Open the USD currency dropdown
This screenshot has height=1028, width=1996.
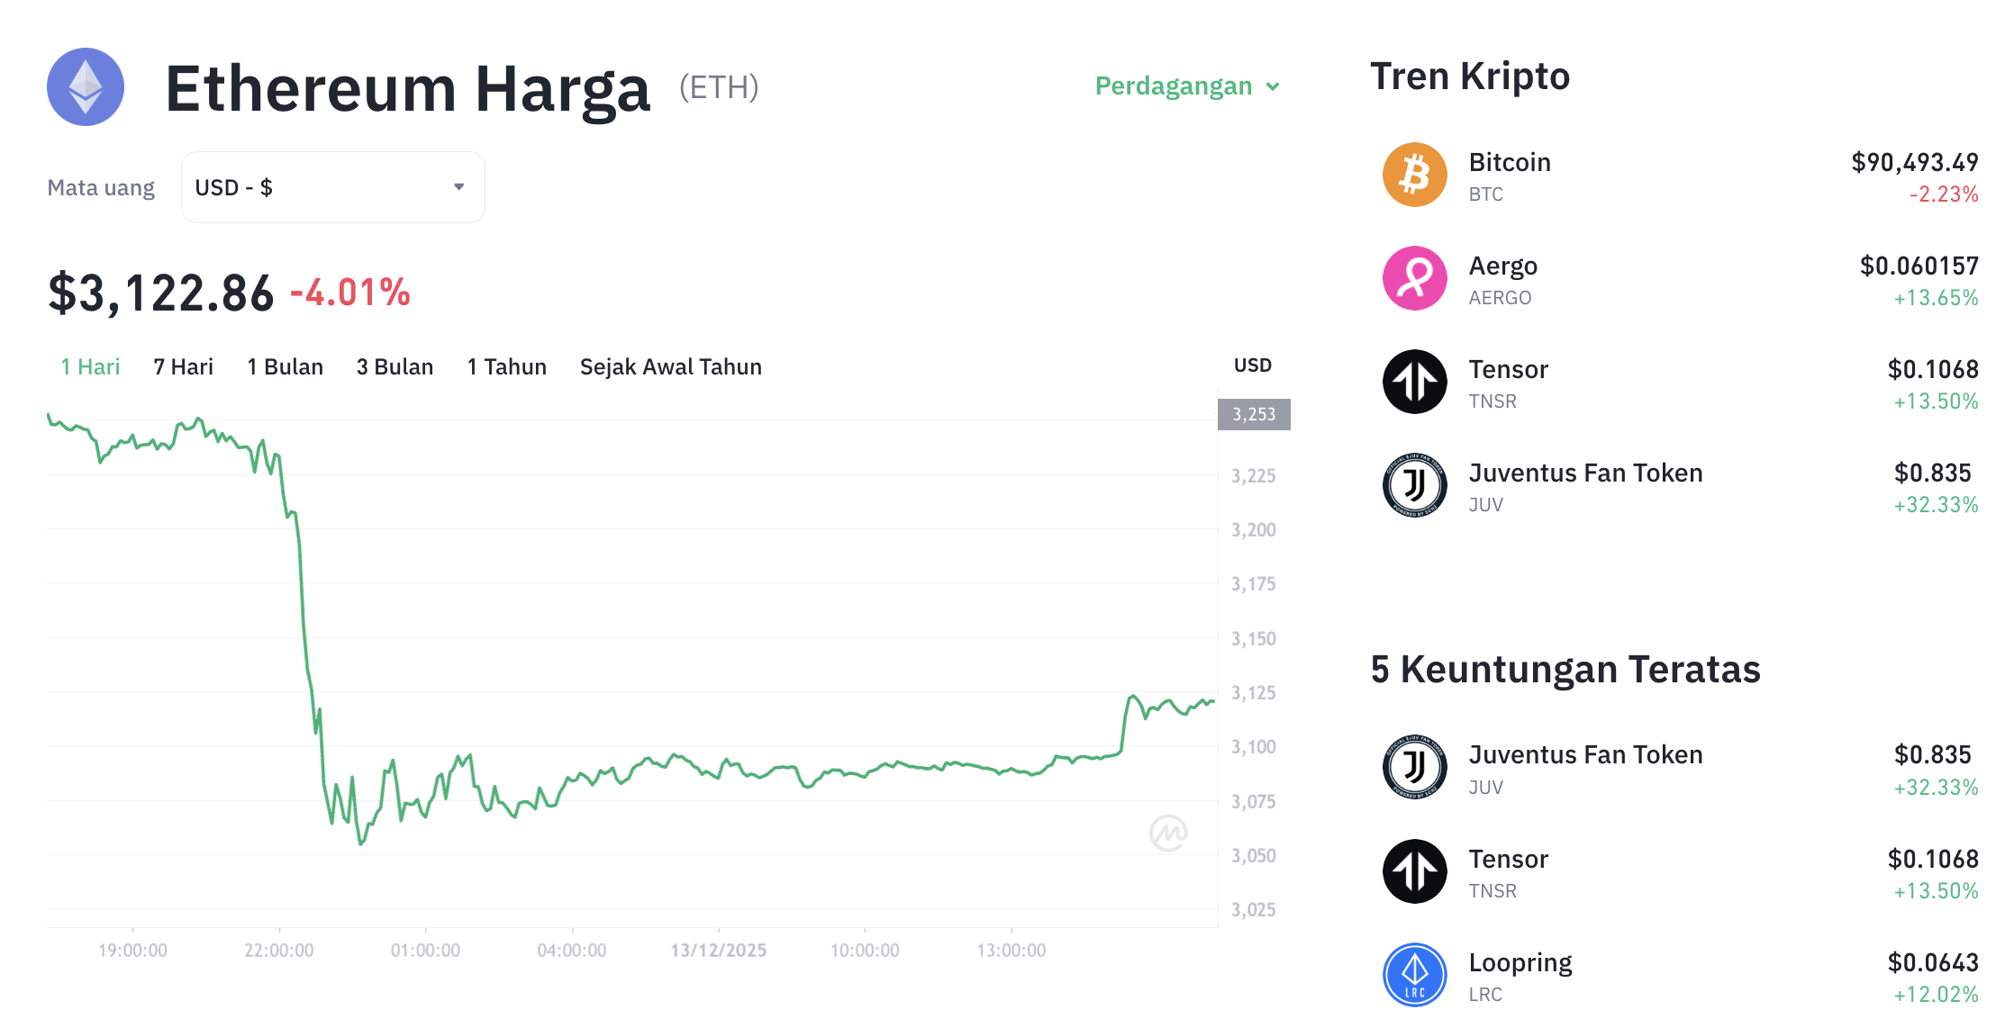coord(331,186)
